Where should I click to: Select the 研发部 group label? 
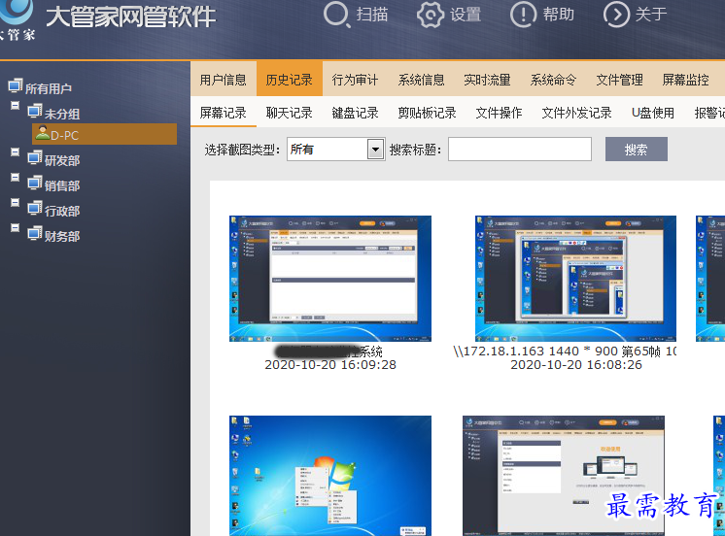tap(62, 160)
